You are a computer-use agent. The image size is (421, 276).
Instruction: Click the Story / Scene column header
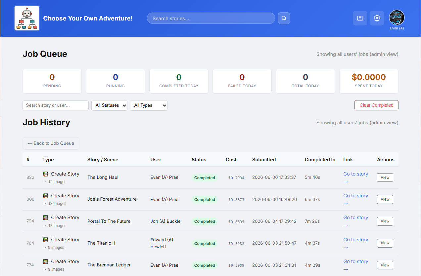click(x=103, y=160)
